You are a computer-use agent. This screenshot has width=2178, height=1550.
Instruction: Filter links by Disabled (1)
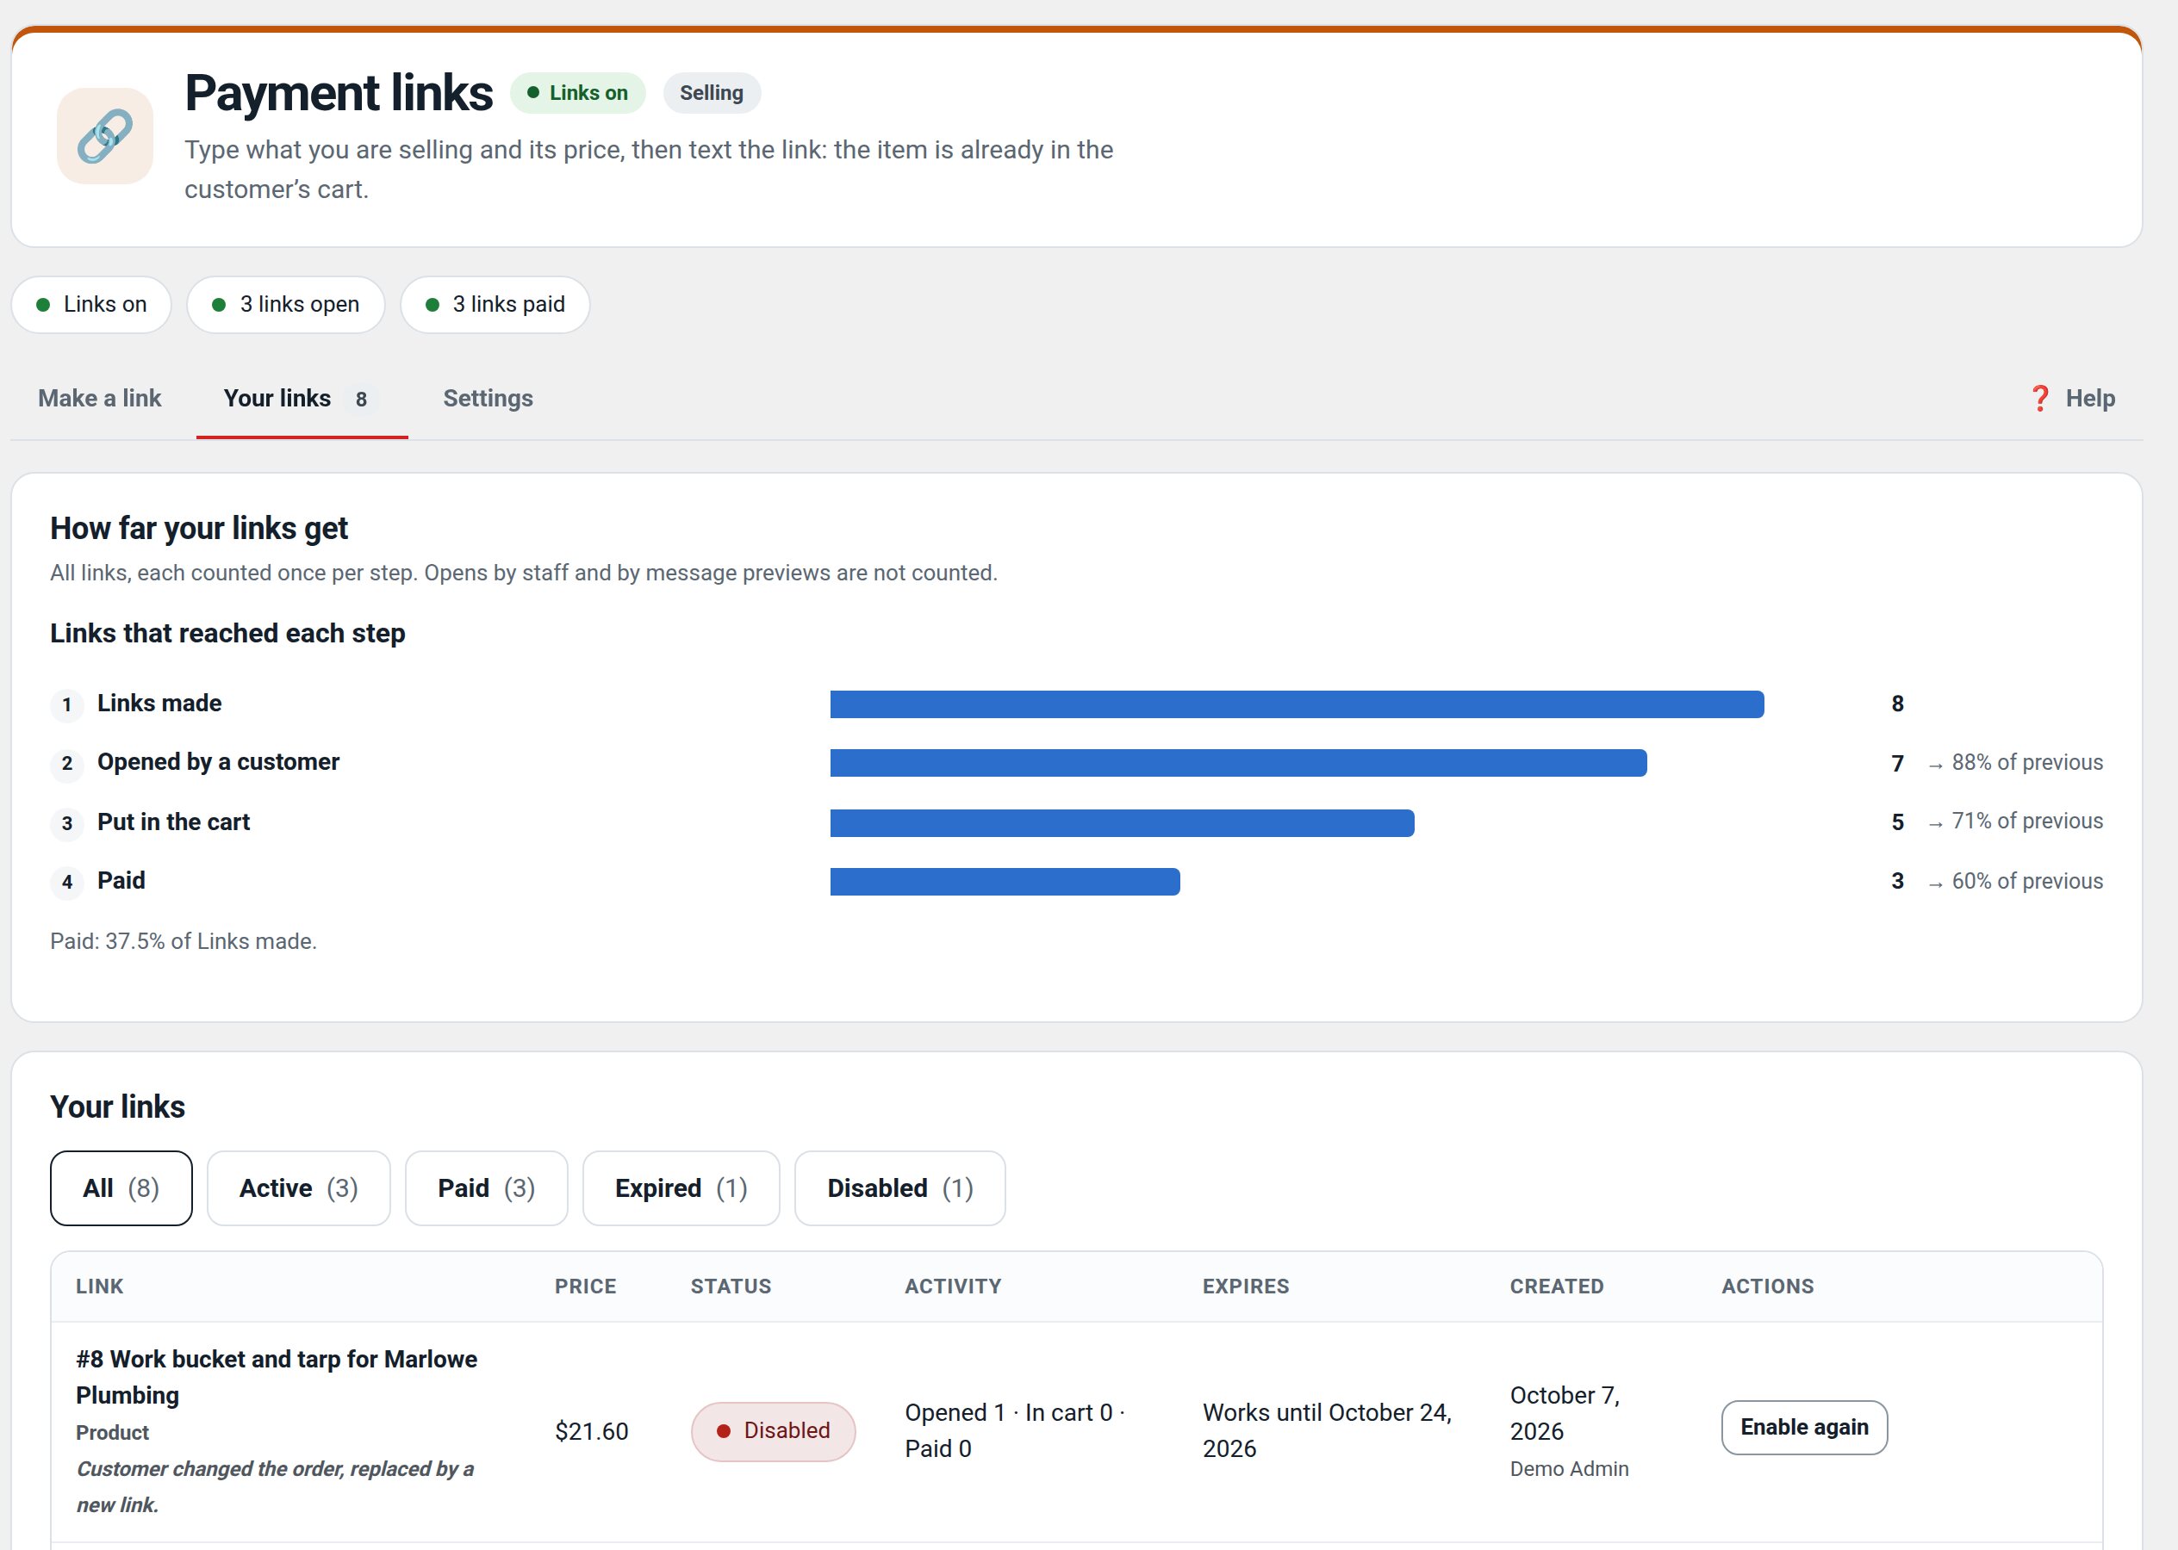pyautogui.click(x=899, y=1187)
